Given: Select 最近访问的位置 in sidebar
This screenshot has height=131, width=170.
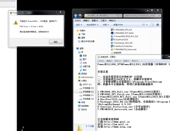Looking at the screenshot, I should (x=86, y=41).
